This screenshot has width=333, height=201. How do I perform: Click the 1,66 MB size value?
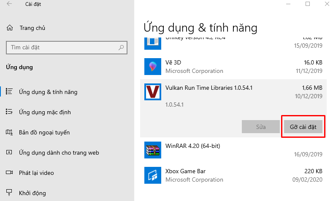click(312, 88)
